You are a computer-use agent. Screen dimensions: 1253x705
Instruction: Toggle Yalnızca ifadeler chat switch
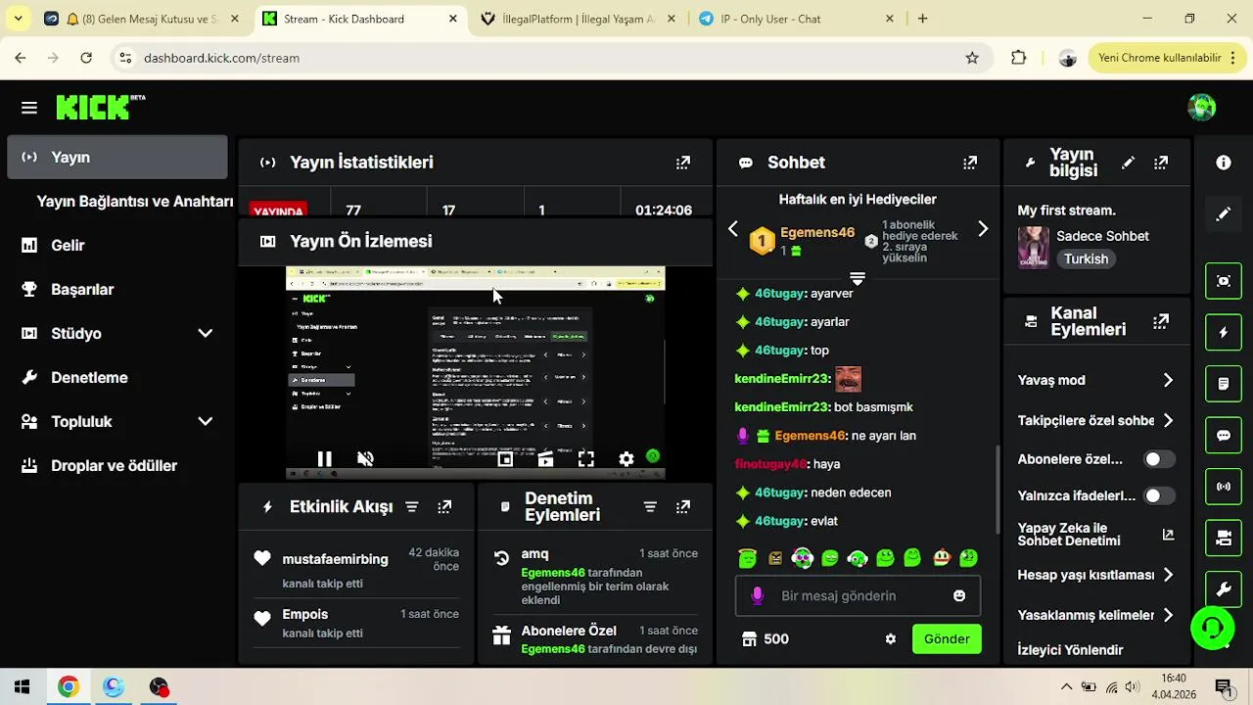1160,495
